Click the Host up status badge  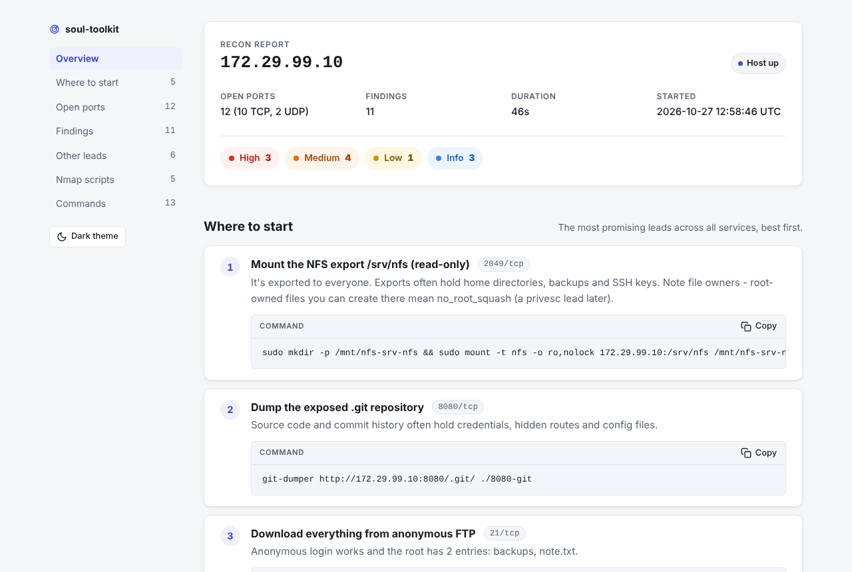click(x=758, y=63)
